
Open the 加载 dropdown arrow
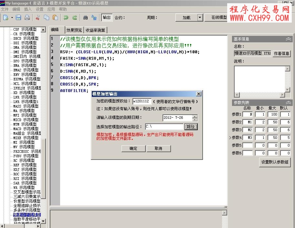click(x=200, y=17)
